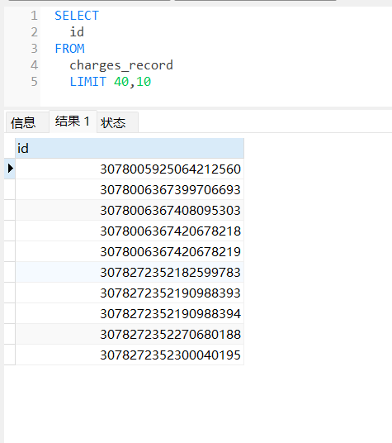Viewport: 392px width, 443px height.
Task: Select cell 307827235230004019​5
Action: pos(130,355)
